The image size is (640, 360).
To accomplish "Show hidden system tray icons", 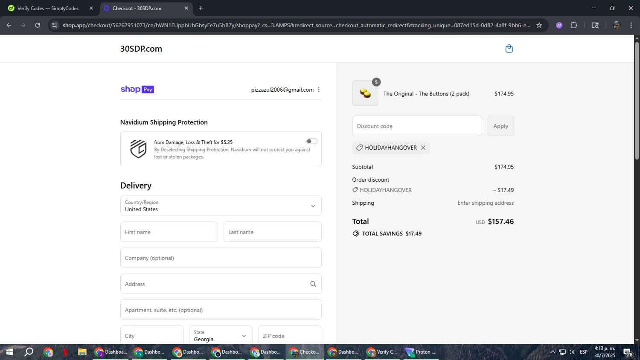I will [553, 352].
